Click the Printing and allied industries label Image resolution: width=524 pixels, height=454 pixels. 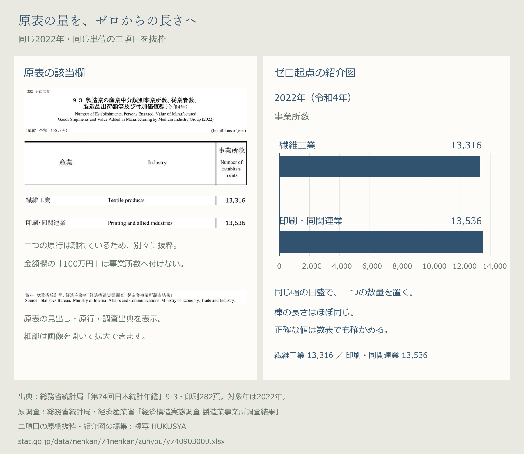(x=140, y=223)
